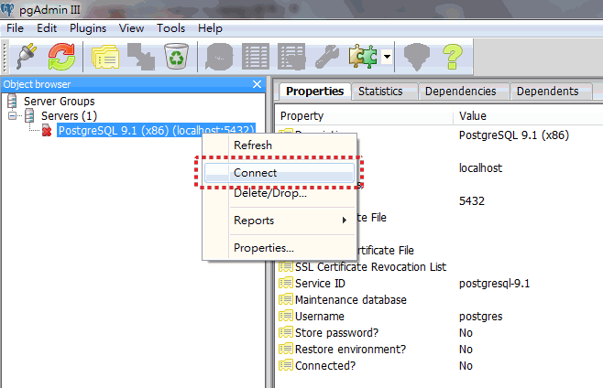Viewport: 603px width, 388px height.
Task: Open the Edit menu
Action: coord(47,28)
